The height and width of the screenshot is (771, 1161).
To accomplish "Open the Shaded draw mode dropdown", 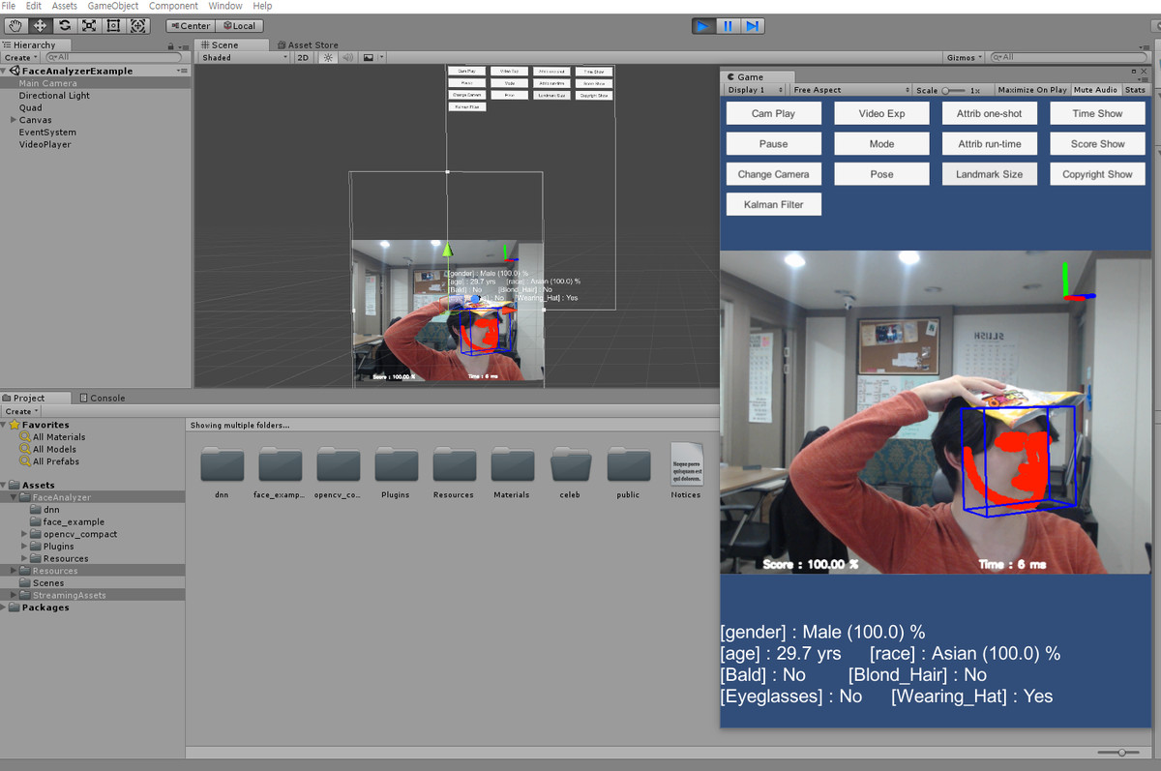I will (x=245, y=58).
